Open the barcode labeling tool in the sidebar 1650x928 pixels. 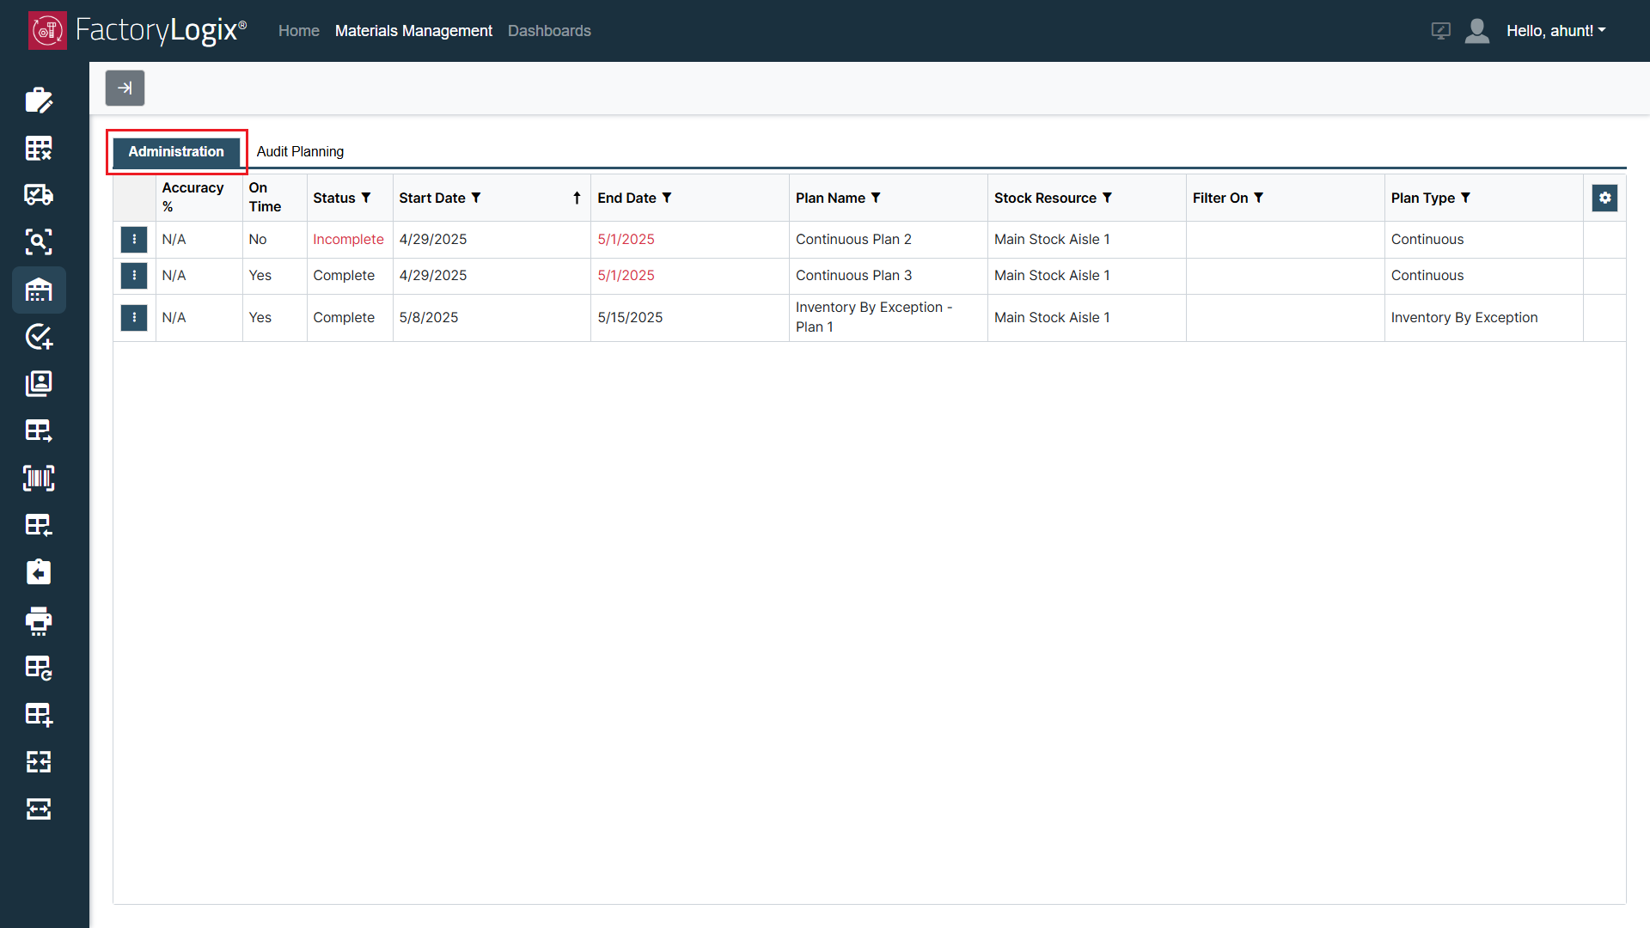[39, 479]
